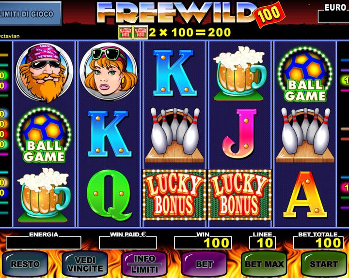349x278 pixels.
Task: Click the Lucky Bonus symbol on reel four
Action: (x=240, y=195)
